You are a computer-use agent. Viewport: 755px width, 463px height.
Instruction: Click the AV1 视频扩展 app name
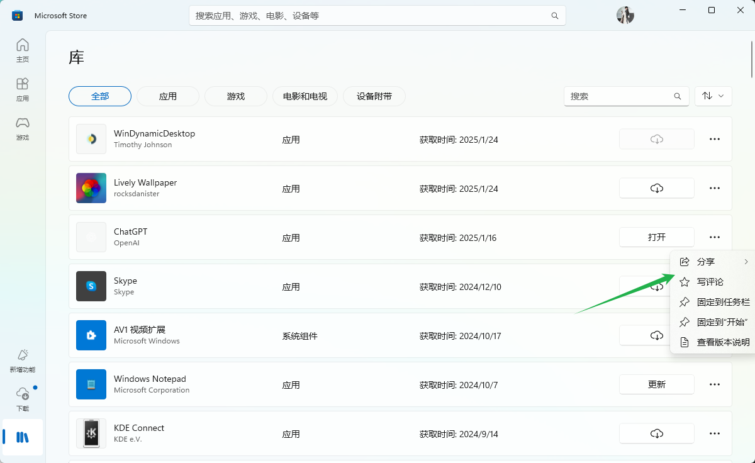(140, 330)
